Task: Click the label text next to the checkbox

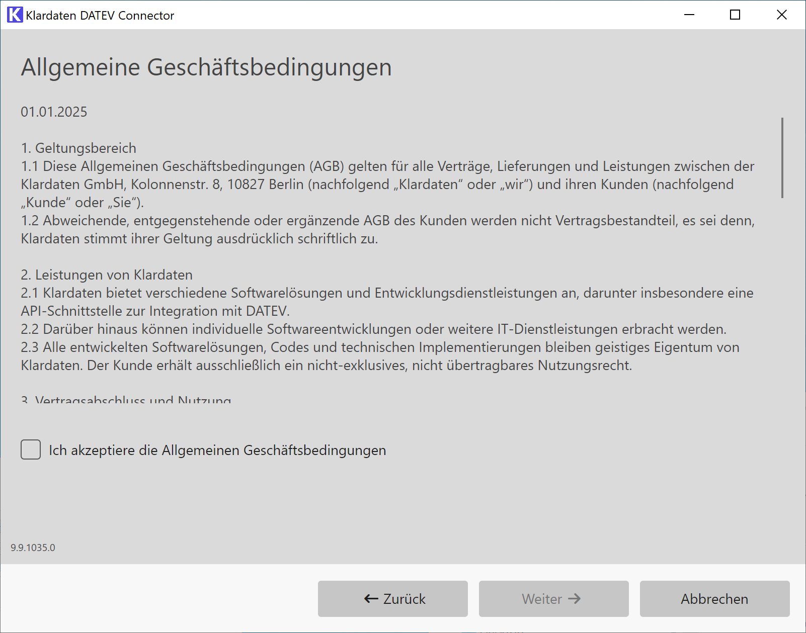Action: point(216,450)
